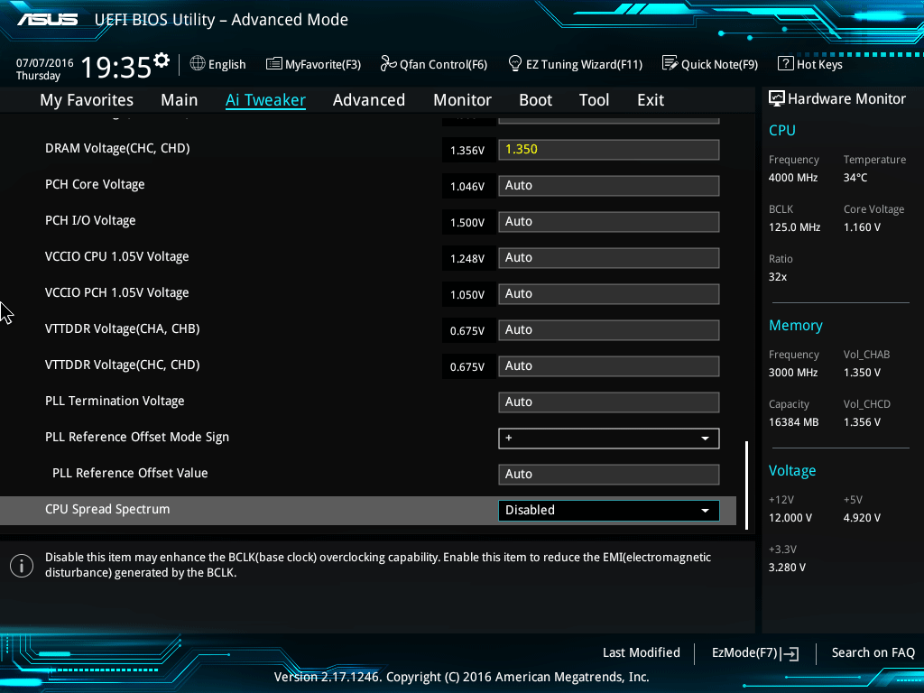Viewport: 924px width, 693px height.
Task: Open Quick Note(F9)
Action: pyautogui.click(x=710, y=64)
